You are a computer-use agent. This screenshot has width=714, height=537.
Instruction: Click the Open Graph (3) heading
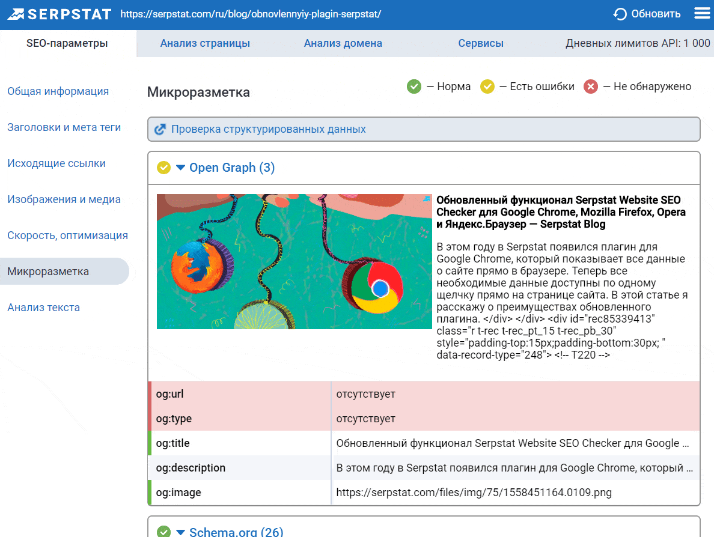point(232,168)
